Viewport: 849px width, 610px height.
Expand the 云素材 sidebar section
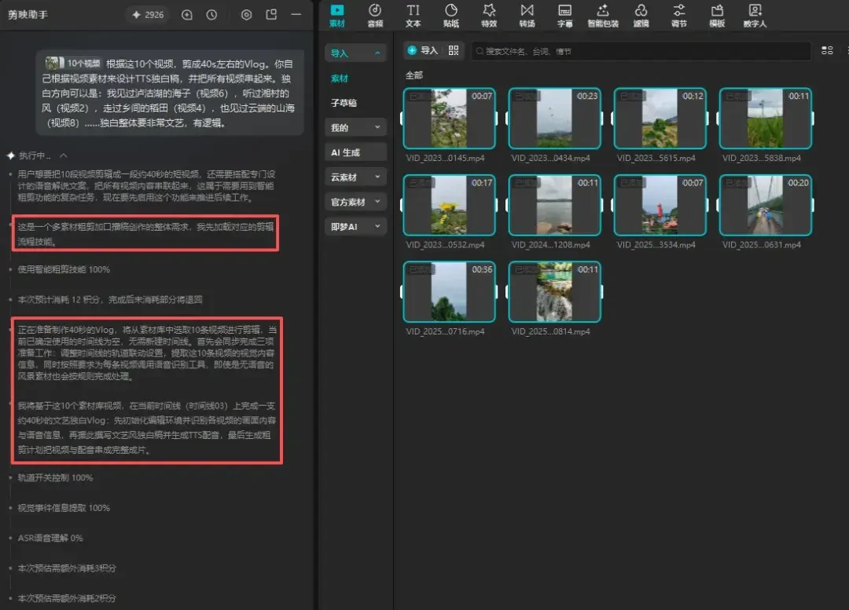click(355, 177)
